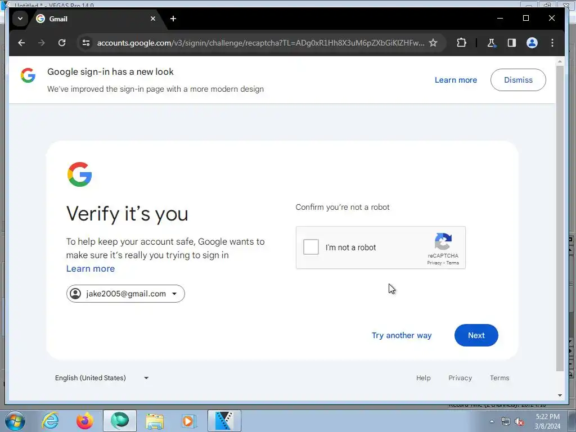The image size is (576, 432).
Task: Open the Chrome three-dot menu
Action: [552, 43]
